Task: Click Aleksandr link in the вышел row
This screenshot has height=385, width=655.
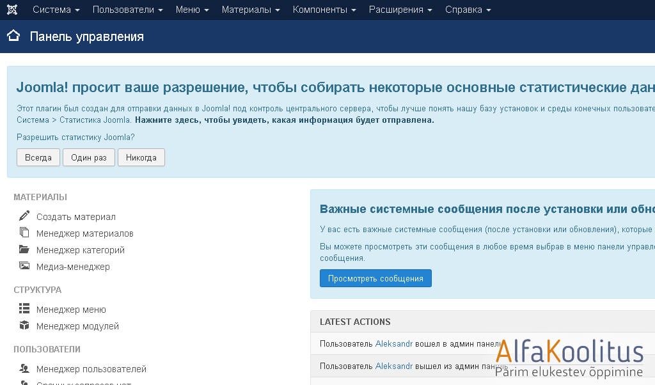Action: pos(394,366)
